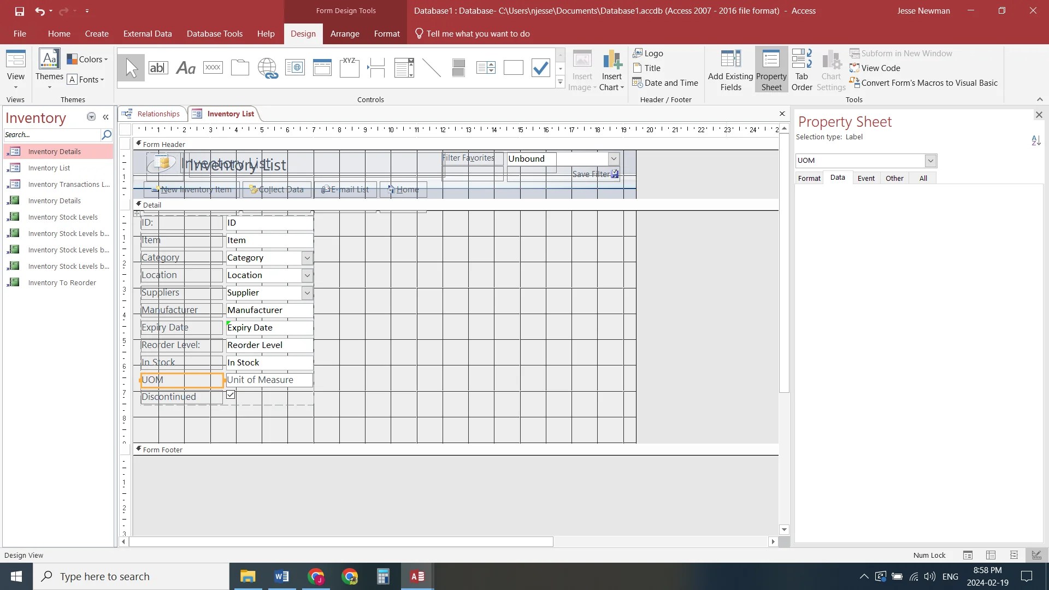
Task: Select the Tab Control tool
Action: 240,68
